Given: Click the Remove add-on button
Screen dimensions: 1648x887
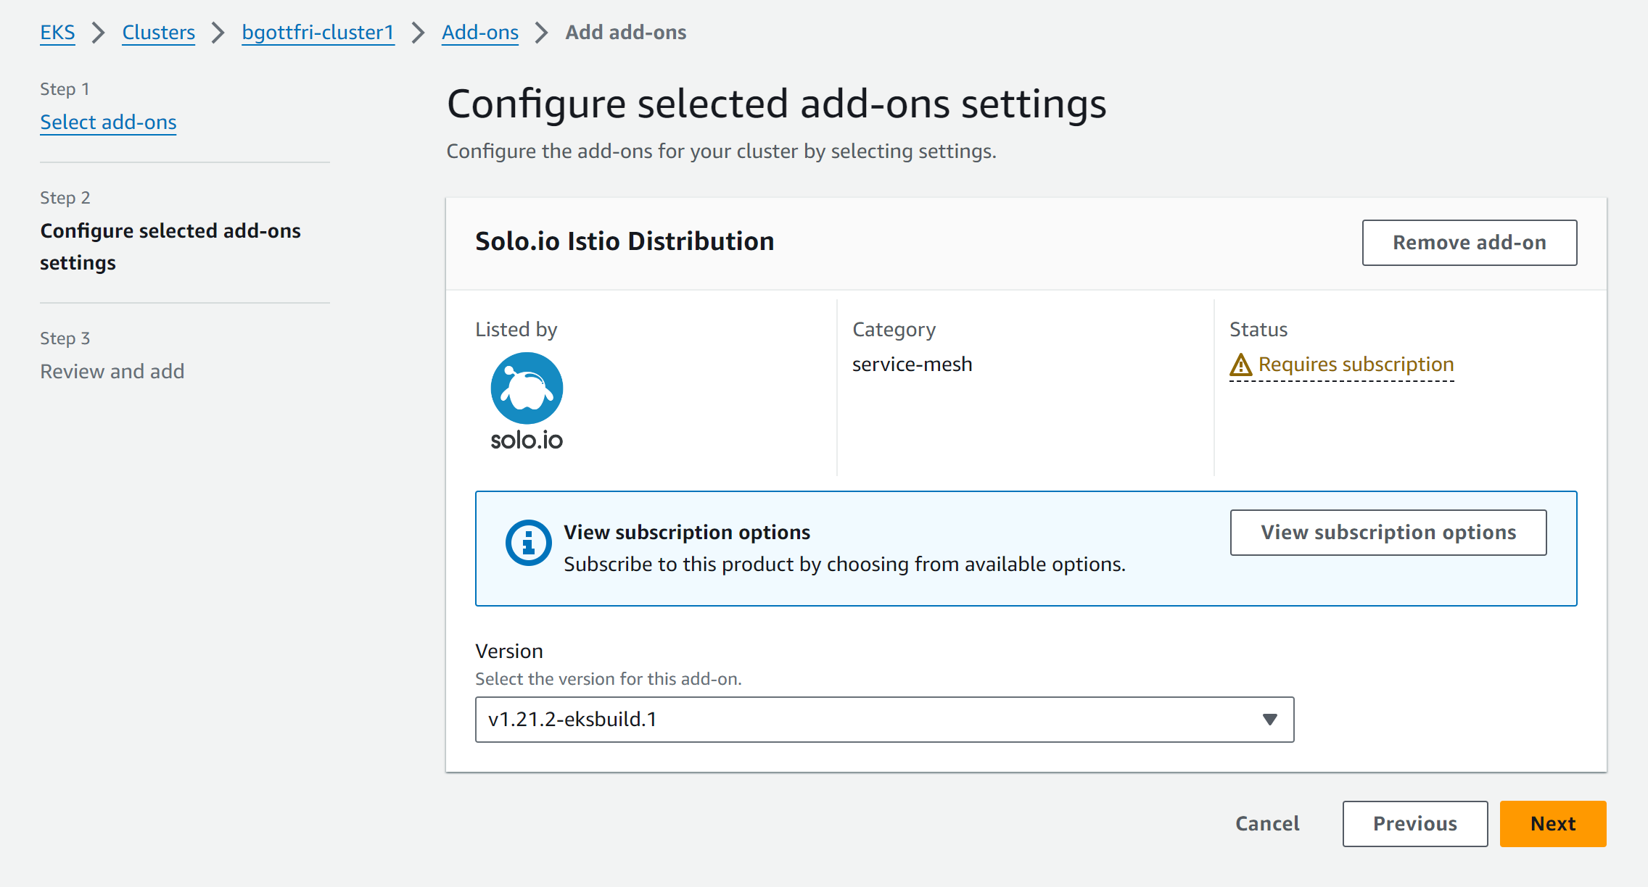Looking at the screenshot, I should coord(1469,243).
